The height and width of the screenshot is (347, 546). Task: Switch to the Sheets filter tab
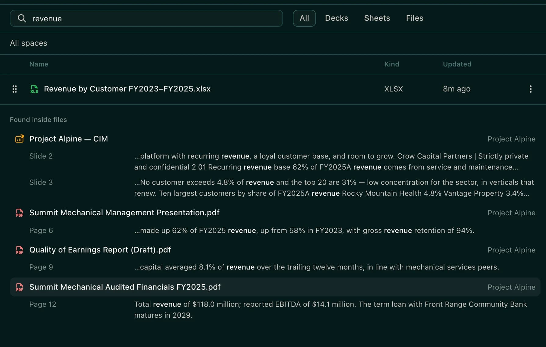(x=377, y=18)
